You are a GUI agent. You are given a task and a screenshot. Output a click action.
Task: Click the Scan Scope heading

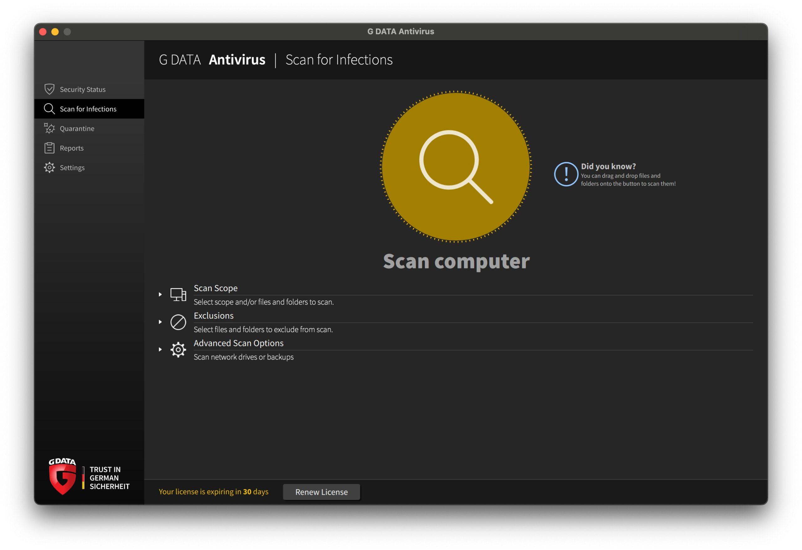point(216,288)
